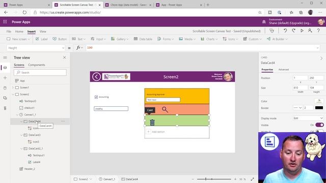Open the notifications bell icon in header
Image resolution: width=326 pixels, height=183 pixels.
264,22
